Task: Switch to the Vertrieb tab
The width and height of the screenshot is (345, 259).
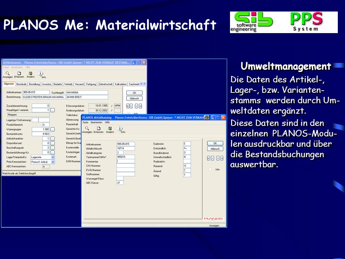Action: 68,84
